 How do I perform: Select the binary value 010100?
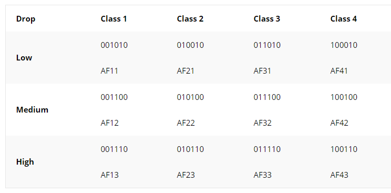click(x=190, y=97)
